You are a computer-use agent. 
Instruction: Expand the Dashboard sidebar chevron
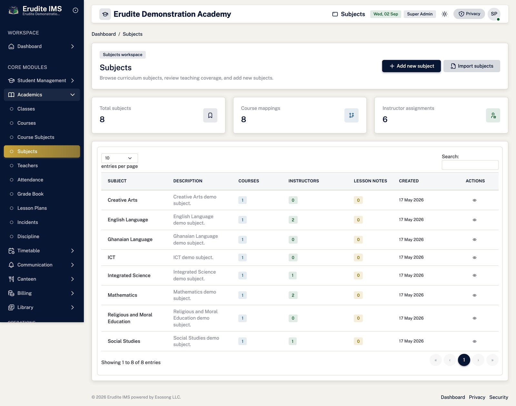(73, 46)
